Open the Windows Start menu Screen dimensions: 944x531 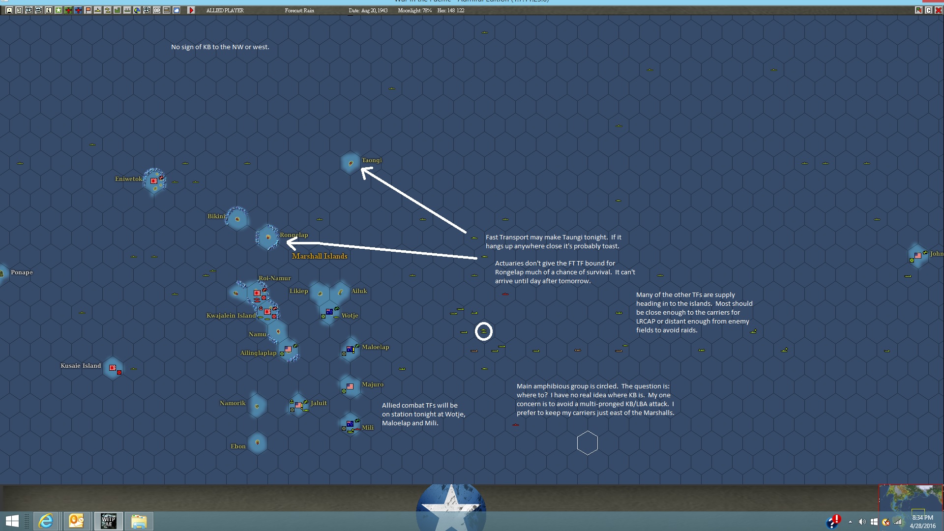click(x=12, y=521)
